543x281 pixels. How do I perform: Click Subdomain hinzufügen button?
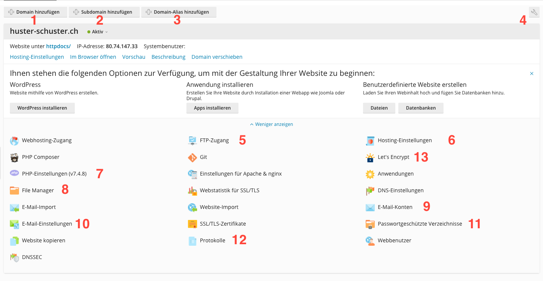104,12
